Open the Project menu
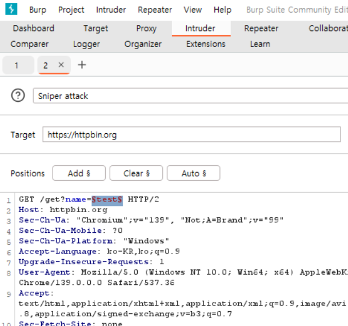 71,10
